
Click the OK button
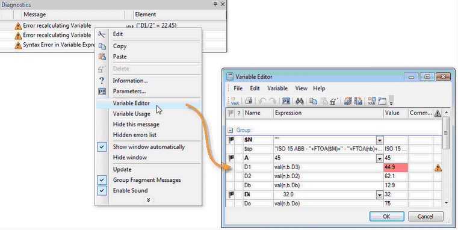point(387,216)
